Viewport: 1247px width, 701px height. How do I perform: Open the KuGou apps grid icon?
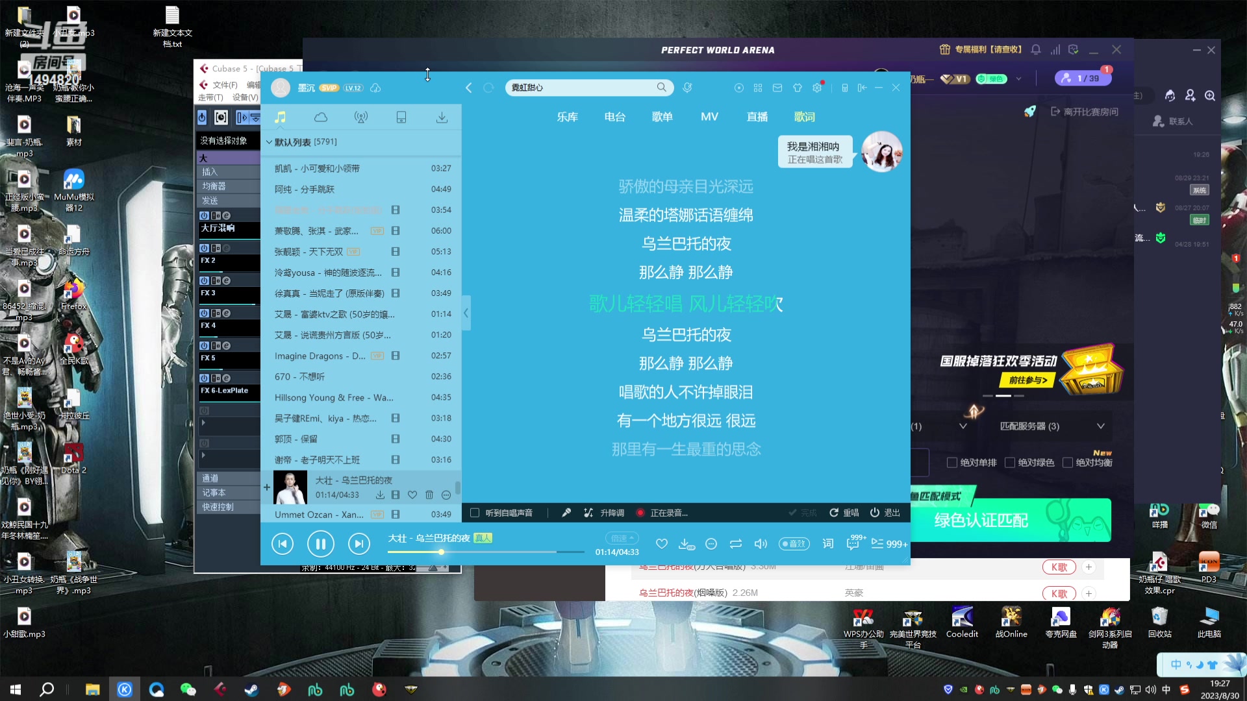point(758,88)
